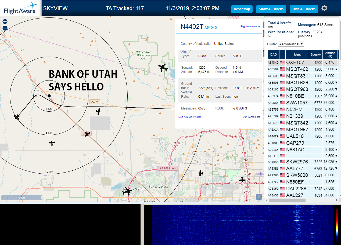Sort the table by Ident column
Image resolution: width=341 pixels, height=245 pixels.
(297, 54)
